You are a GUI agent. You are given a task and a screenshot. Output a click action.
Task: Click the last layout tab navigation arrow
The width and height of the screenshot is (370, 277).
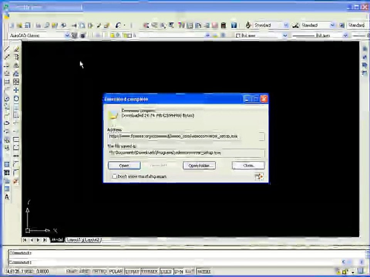coord(45,240)
